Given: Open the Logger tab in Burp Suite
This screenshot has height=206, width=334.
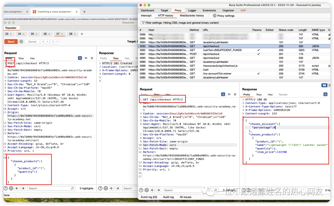Looking at the screenshot, I should click(192, 10).
